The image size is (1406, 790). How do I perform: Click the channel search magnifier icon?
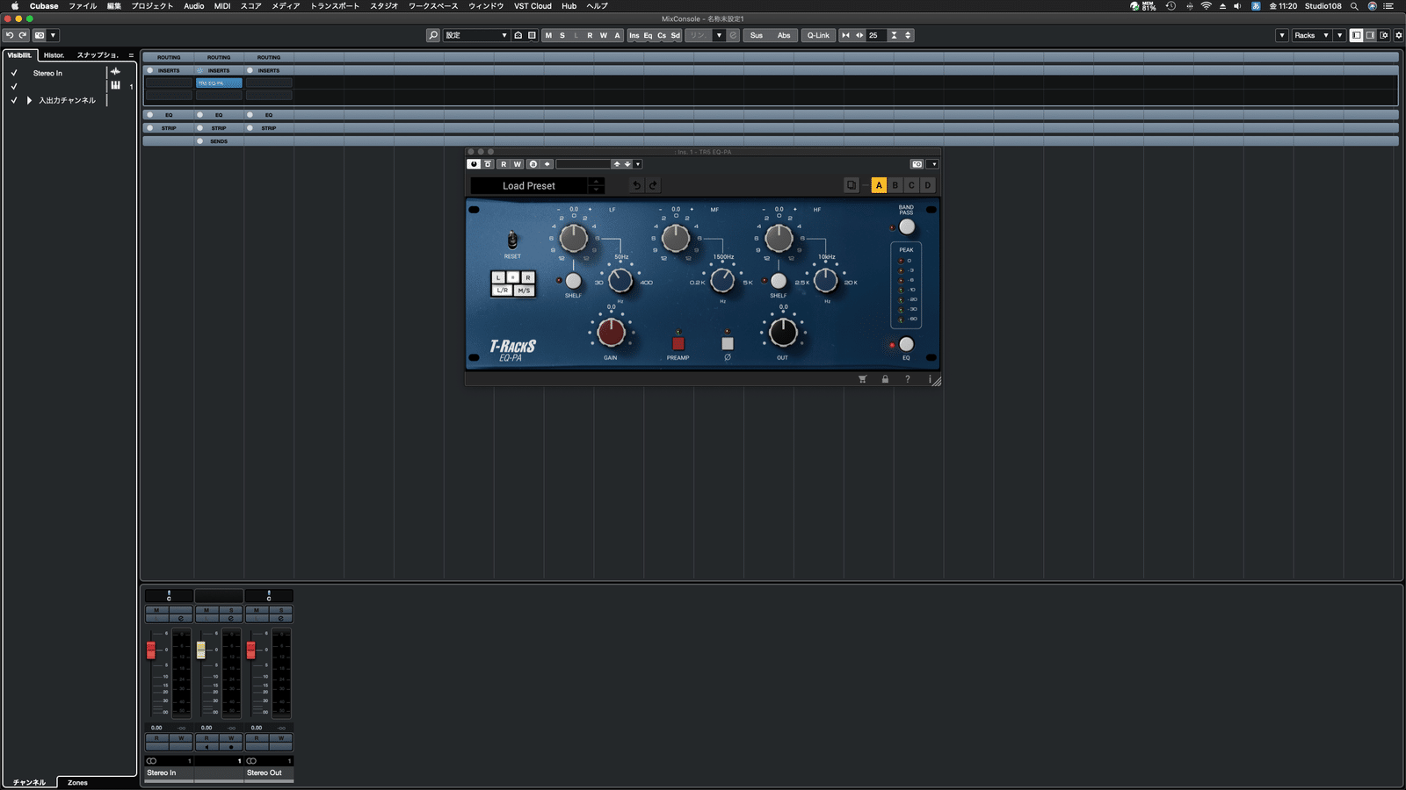pos(433,35)
